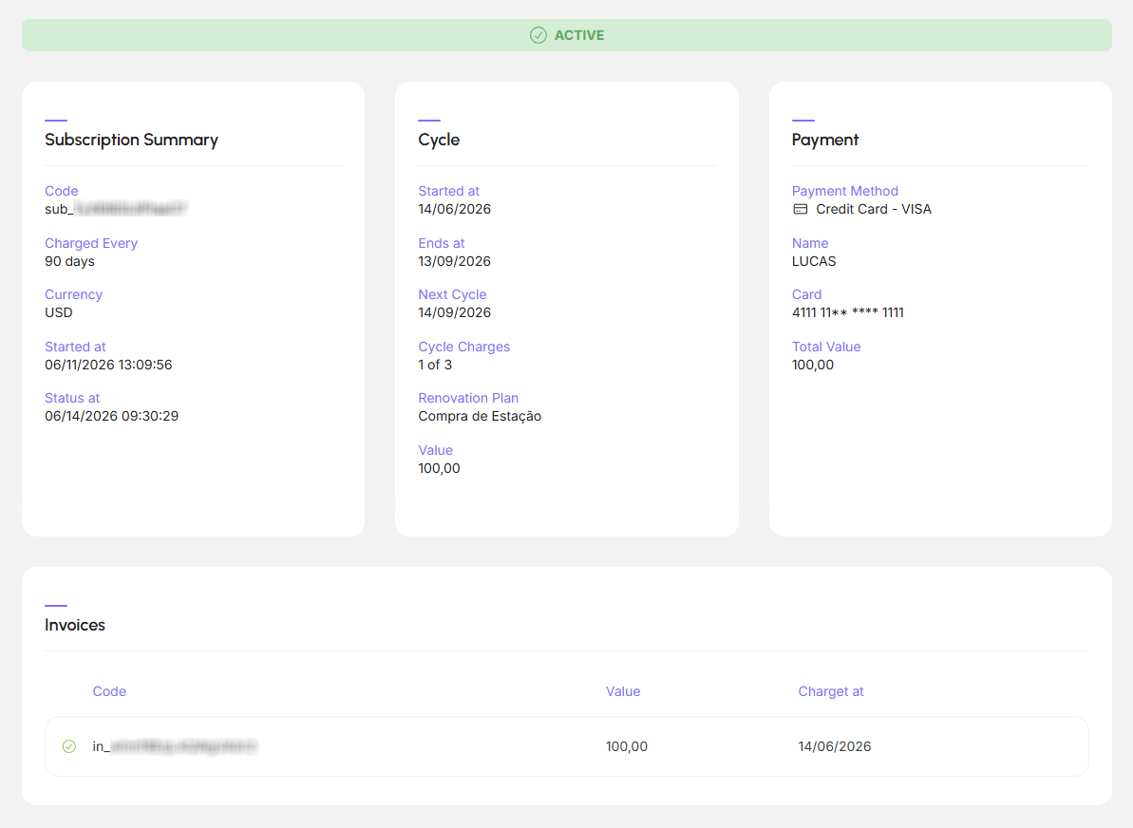Click the Cycle card heading
The height and width of the screenshot is (828, 1133).
click(x=439, y=140)
